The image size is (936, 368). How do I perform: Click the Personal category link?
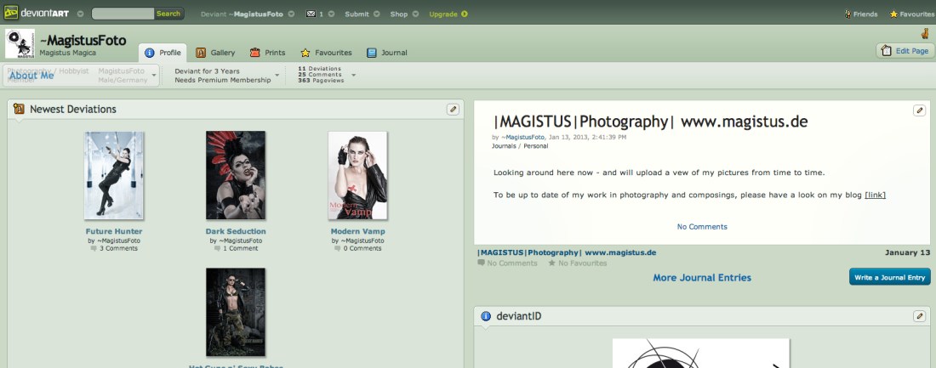(535, 146)
